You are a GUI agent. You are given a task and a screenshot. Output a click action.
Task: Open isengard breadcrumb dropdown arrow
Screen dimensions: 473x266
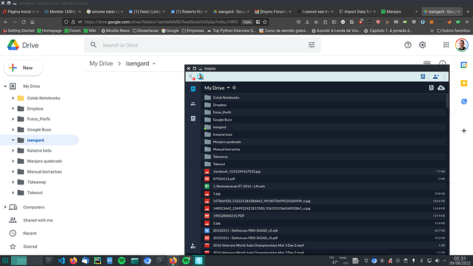pyautogui.click(x=154, y=64)
